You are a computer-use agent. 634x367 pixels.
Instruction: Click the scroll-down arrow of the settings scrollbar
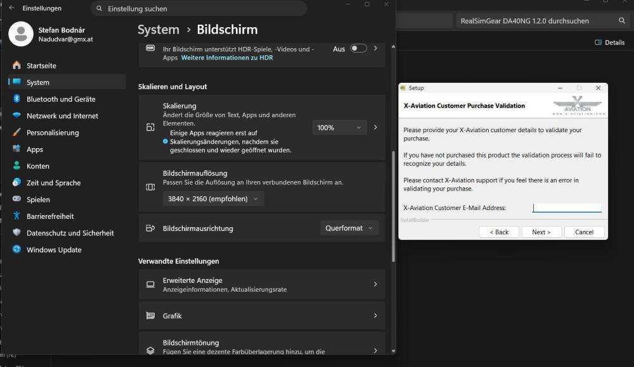coord(393,351)
